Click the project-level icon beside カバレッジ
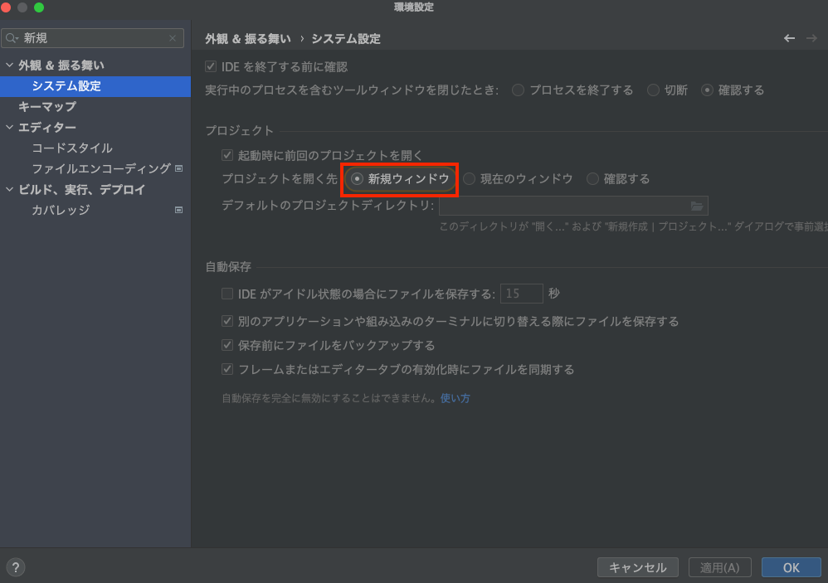Screen dimensions: 828x583 (179, 210)
